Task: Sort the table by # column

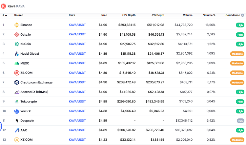Action: coord(4,15)
